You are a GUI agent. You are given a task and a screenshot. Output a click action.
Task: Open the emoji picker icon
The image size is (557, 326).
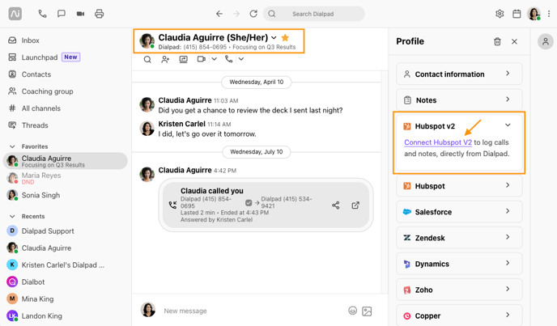click(x=352, y=311)
